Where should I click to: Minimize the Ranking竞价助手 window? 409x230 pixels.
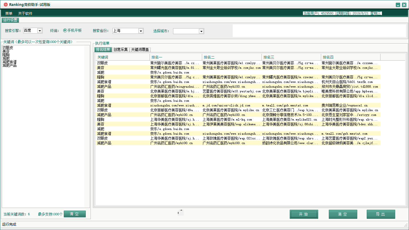pos(398,5)
